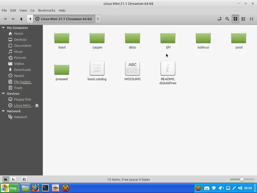Open the file search tool
The width and height of the screenshot is (257, 193).
(x=227, y=19)
